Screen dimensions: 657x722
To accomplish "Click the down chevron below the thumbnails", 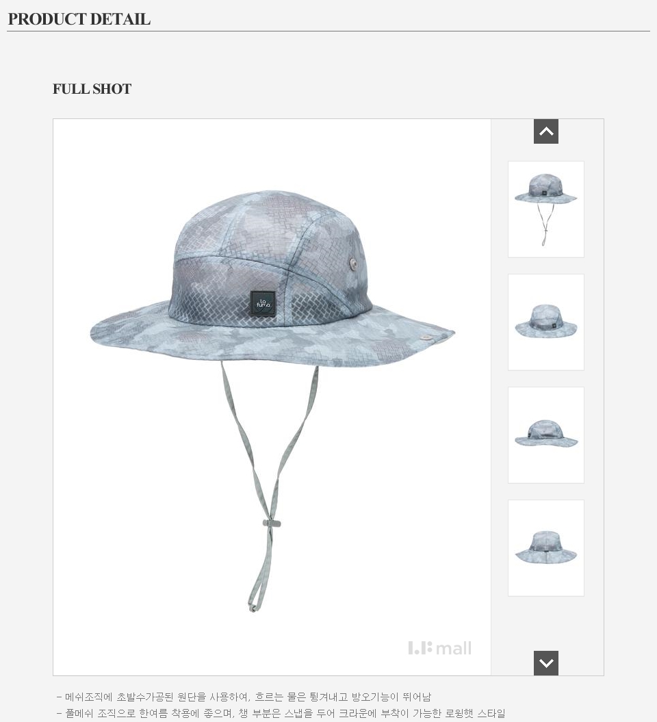I will point(545,663).
